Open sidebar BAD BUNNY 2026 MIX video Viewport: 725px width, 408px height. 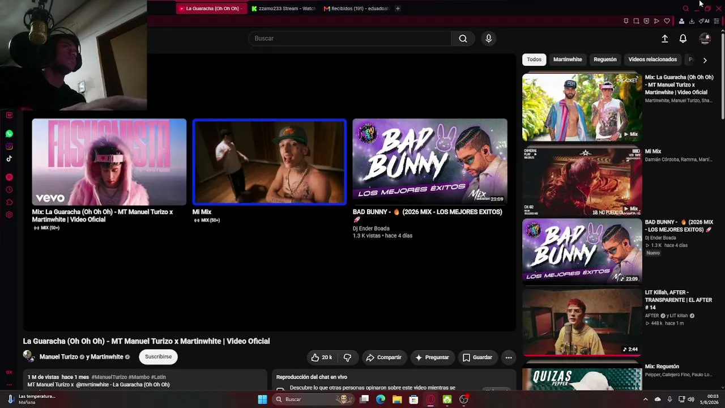click(x=582, y=251)
